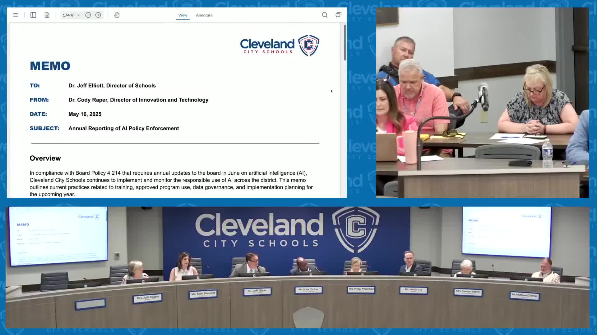Open the comments panel icon

[x=338, y=15]
